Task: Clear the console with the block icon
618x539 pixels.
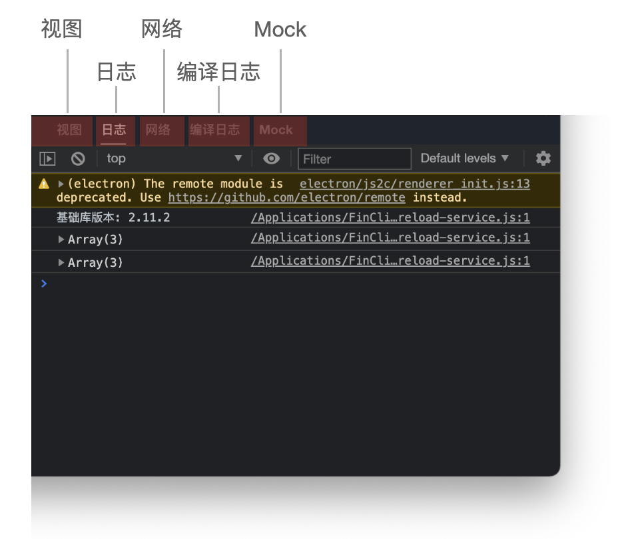Action: click(78, 158)
